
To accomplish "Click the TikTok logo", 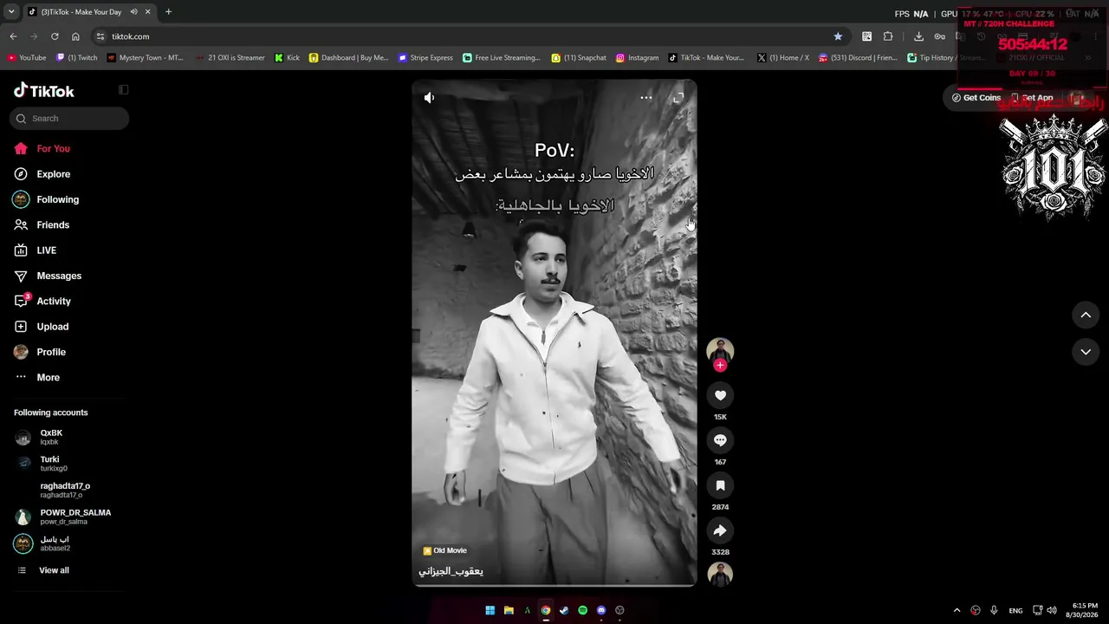I will [x=44, y=91].
